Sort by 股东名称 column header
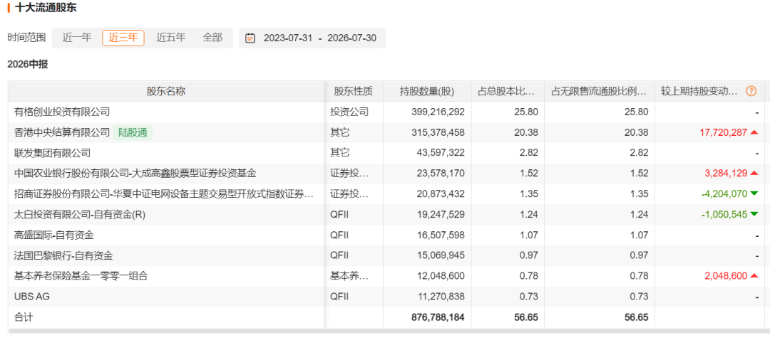 coord(166,91)
